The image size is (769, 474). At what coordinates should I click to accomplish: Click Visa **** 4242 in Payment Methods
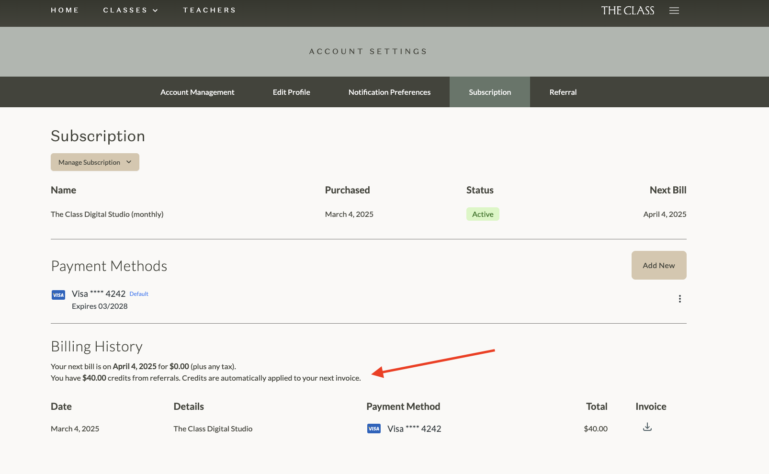(x=99, y=293)
